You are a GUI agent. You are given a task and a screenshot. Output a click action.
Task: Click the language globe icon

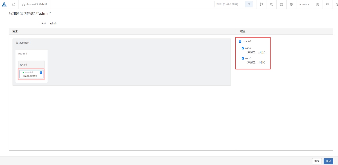[291, 4]
